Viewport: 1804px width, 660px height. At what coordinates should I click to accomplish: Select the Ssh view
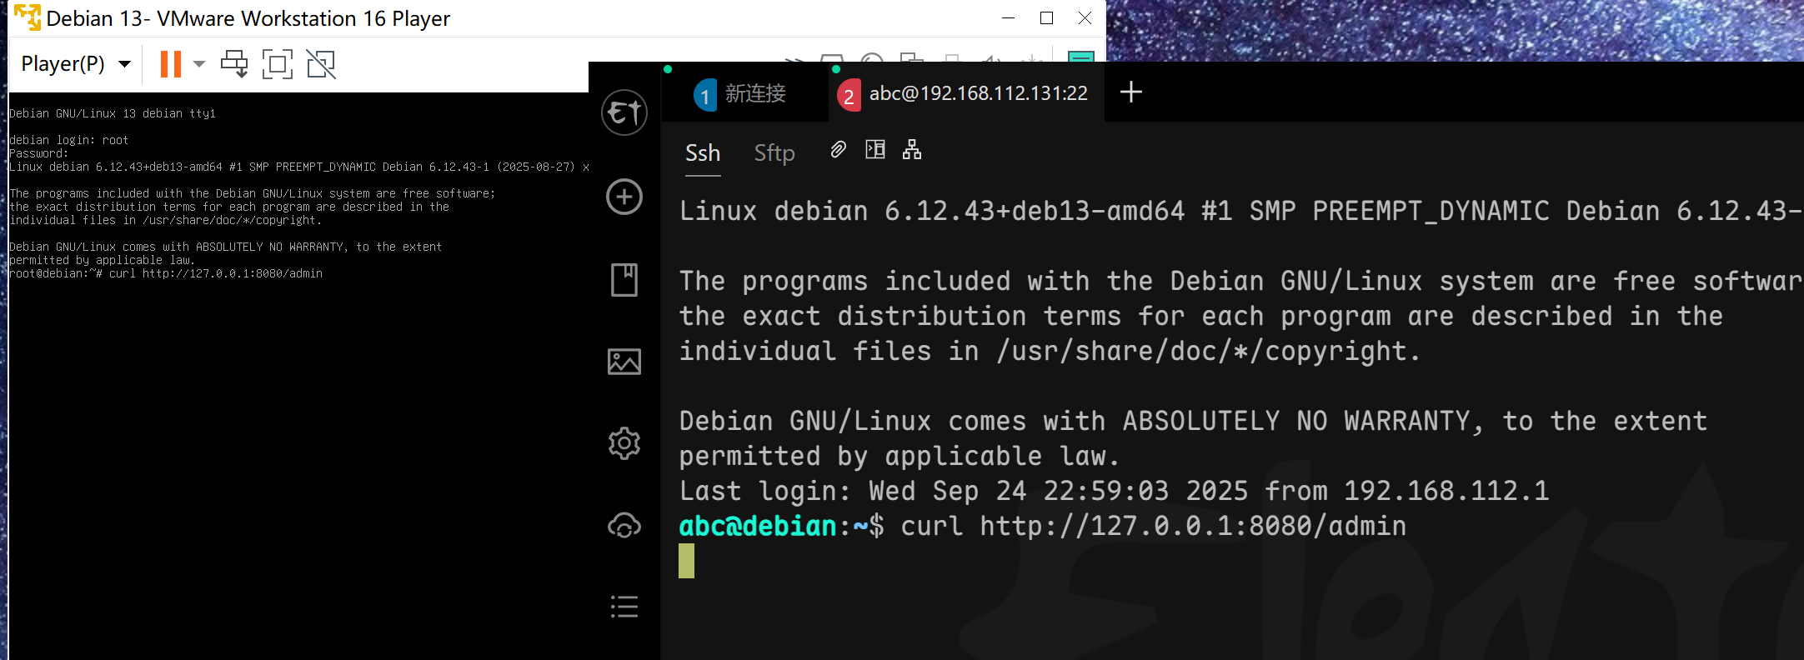point(703,153)
